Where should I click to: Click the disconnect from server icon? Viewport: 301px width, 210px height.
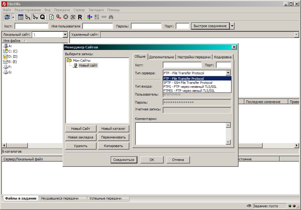(73, 17)
